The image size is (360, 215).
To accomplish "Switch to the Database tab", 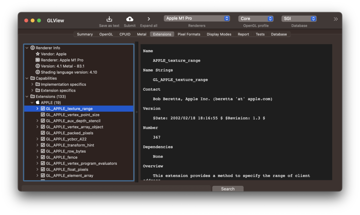I will pyautogui.click(x=279, y=34).
